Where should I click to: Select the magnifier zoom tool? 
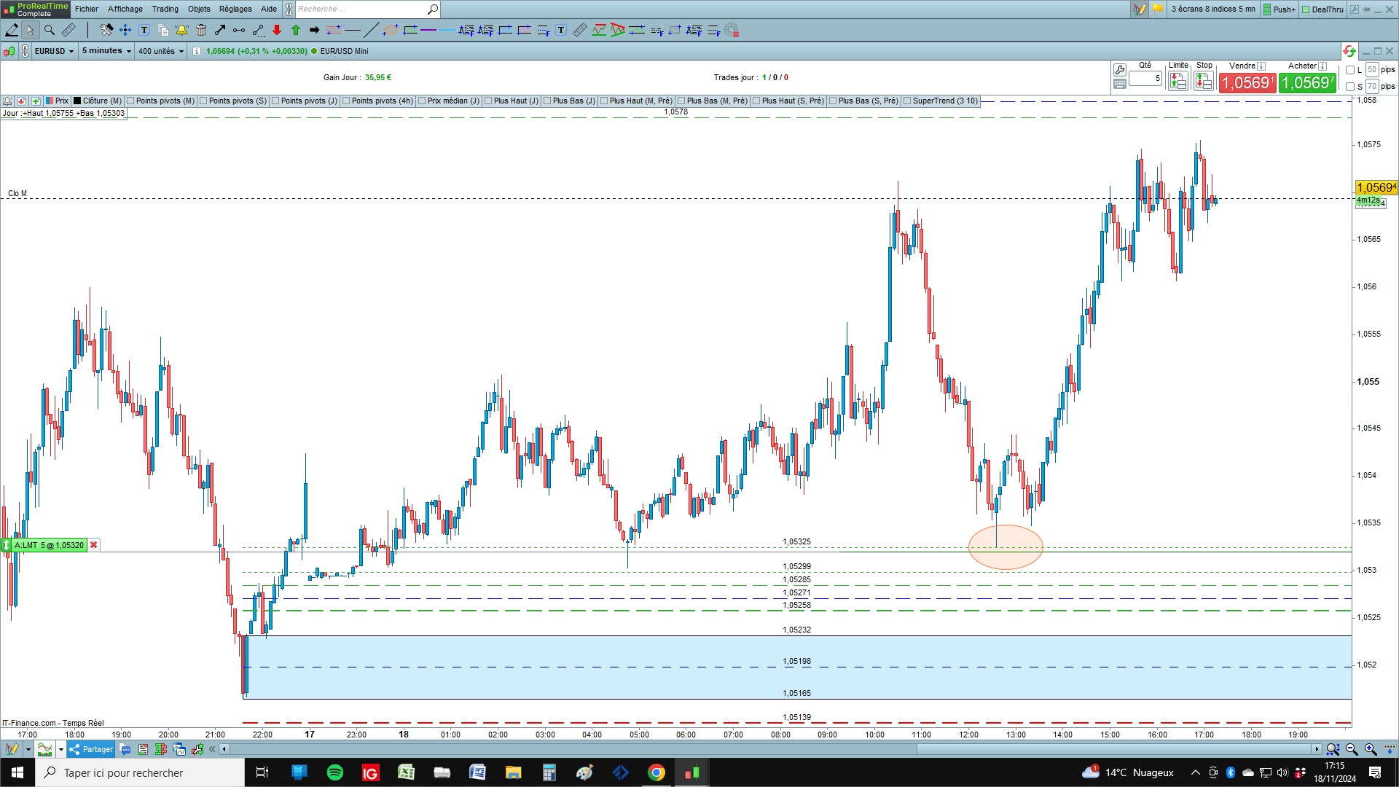[x=49, y=30]
